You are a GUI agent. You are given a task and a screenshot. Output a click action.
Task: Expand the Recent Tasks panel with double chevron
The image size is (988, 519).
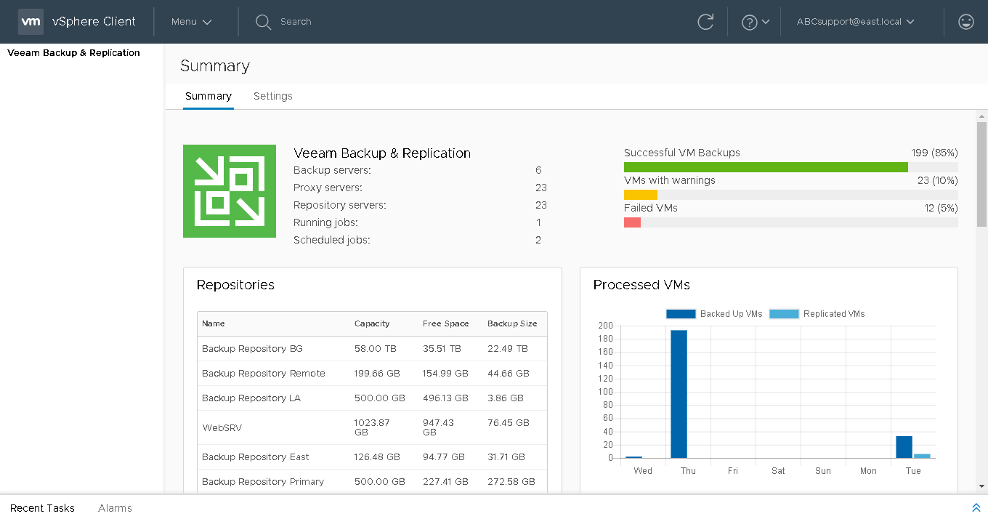pyautogui.click(x=976, y=507)
